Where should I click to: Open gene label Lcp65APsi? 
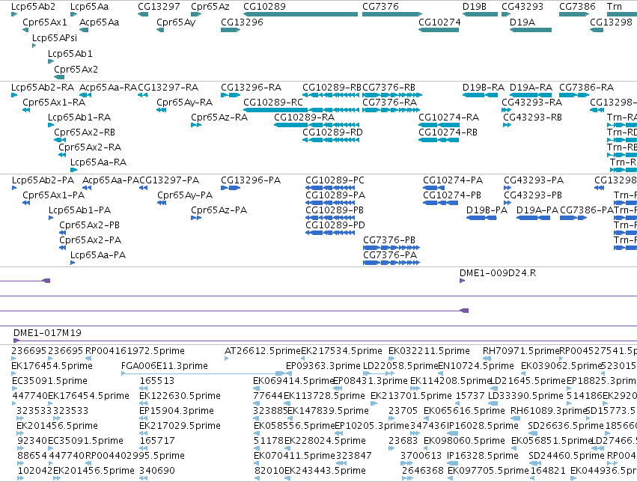tap(55, 37)
